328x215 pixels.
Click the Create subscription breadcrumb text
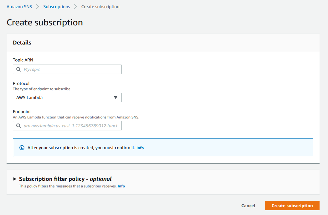coord(100,7)
